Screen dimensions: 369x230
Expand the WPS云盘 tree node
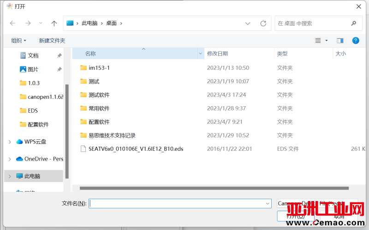pos(10,142)
